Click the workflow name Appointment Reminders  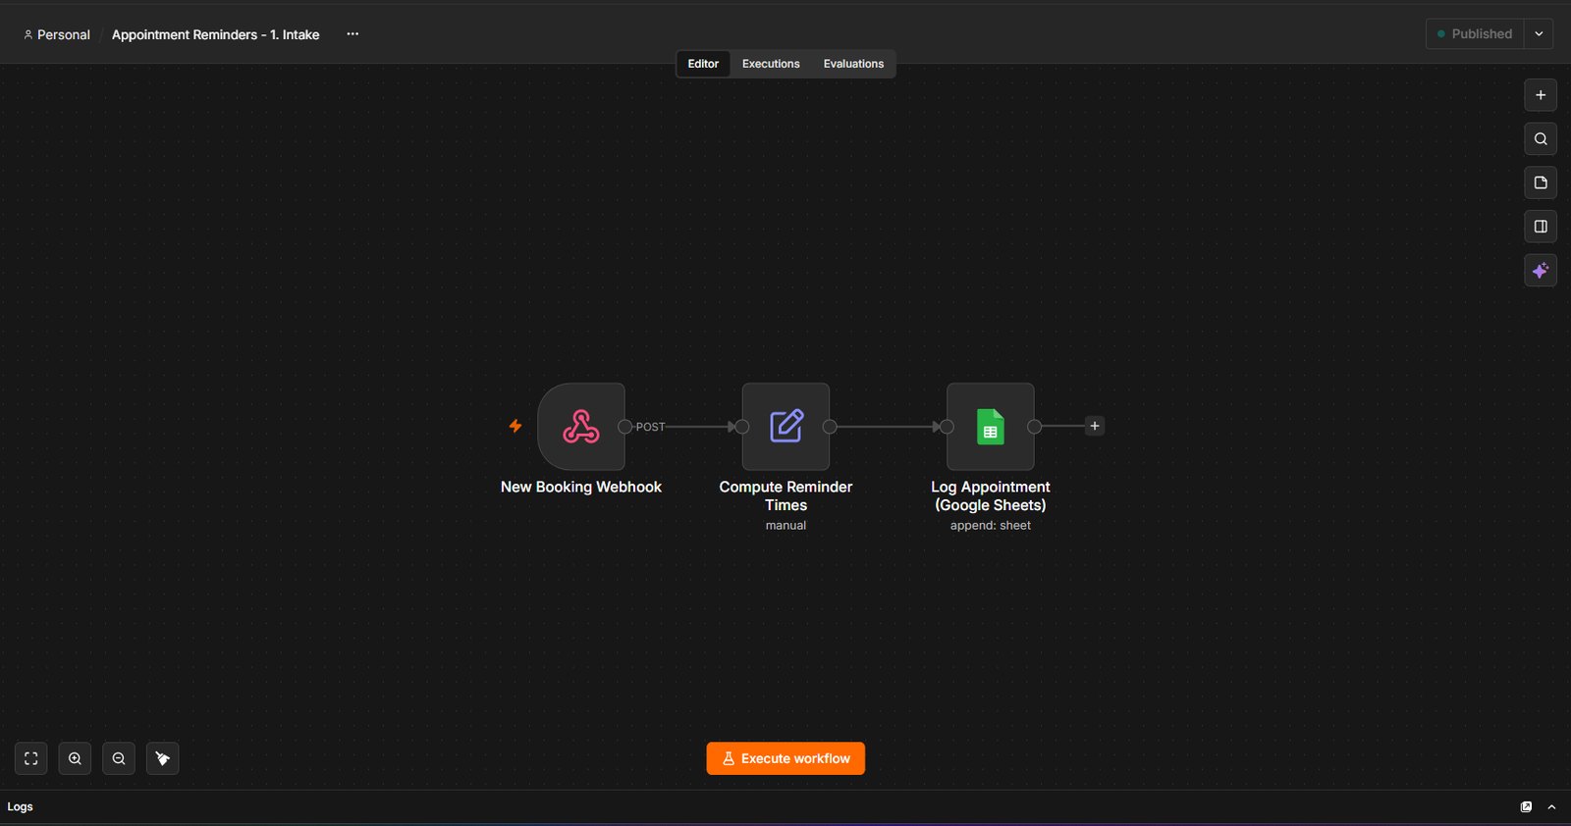click(215, 34)
